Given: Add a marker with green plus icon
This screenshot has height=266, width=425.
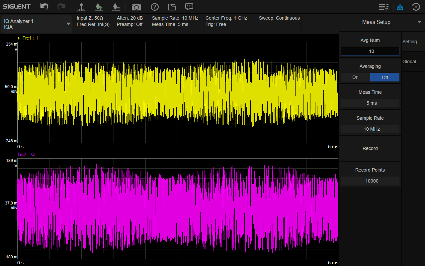Looking at the screenshot, I should point(98,7).
